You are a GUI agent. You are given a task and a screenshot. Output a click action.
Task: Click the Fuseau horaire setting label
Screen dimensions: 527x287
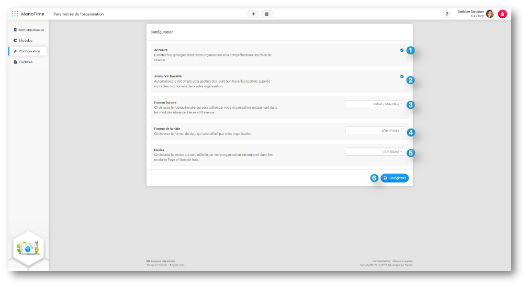coord(165,102)
